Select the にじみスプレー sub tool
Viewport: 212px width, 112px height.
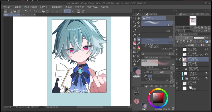(x=157, y=47)
